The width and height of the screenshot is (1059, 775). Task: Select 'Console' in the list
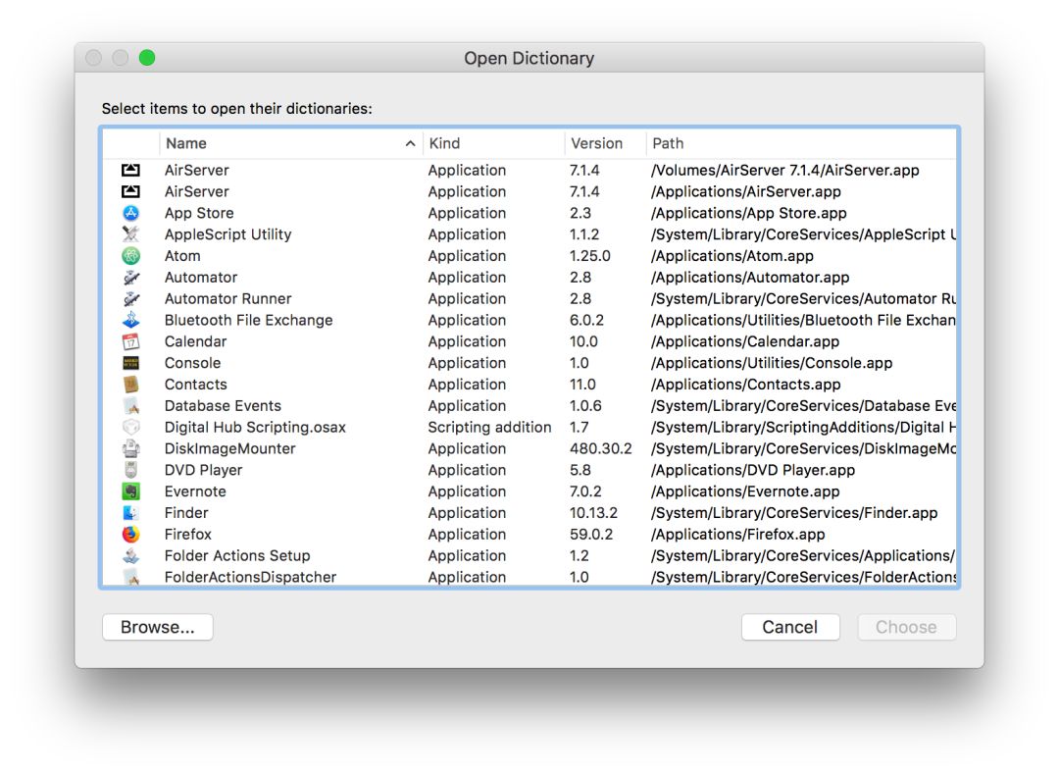click(x=192, y=363)
